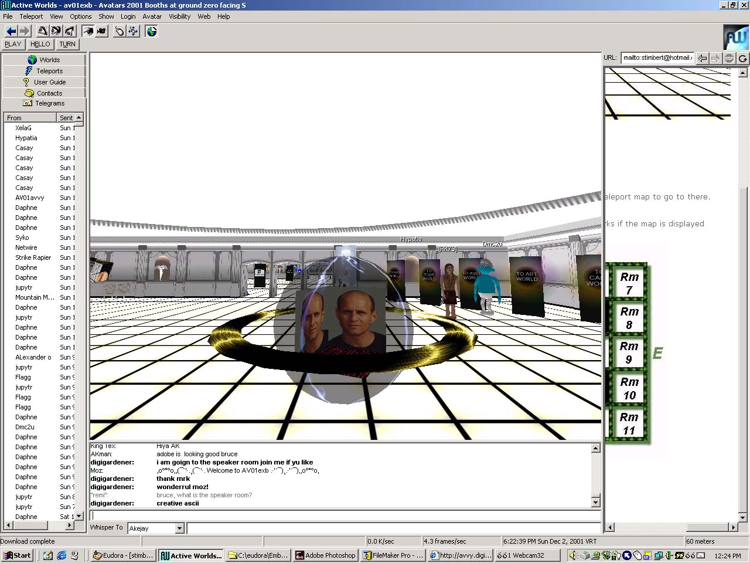
Task: Click the web browser reload icon
Action: click(x=742, y=58)
